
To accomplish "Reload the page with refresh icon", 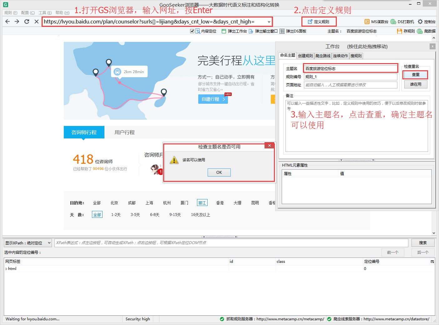I will pyautogui.click(x=27, y=22).
